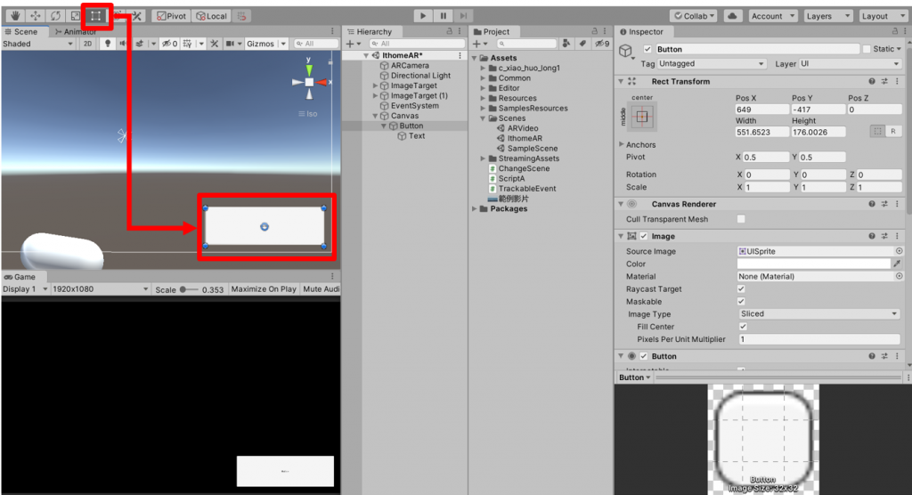Toggle grid snapping icon in main toolbar

pos(242,16)
